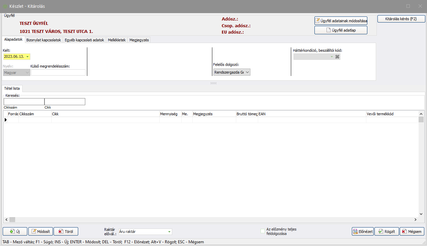Click Rögzít to save the document
This screenshot has width=427, height=246.
387,232
